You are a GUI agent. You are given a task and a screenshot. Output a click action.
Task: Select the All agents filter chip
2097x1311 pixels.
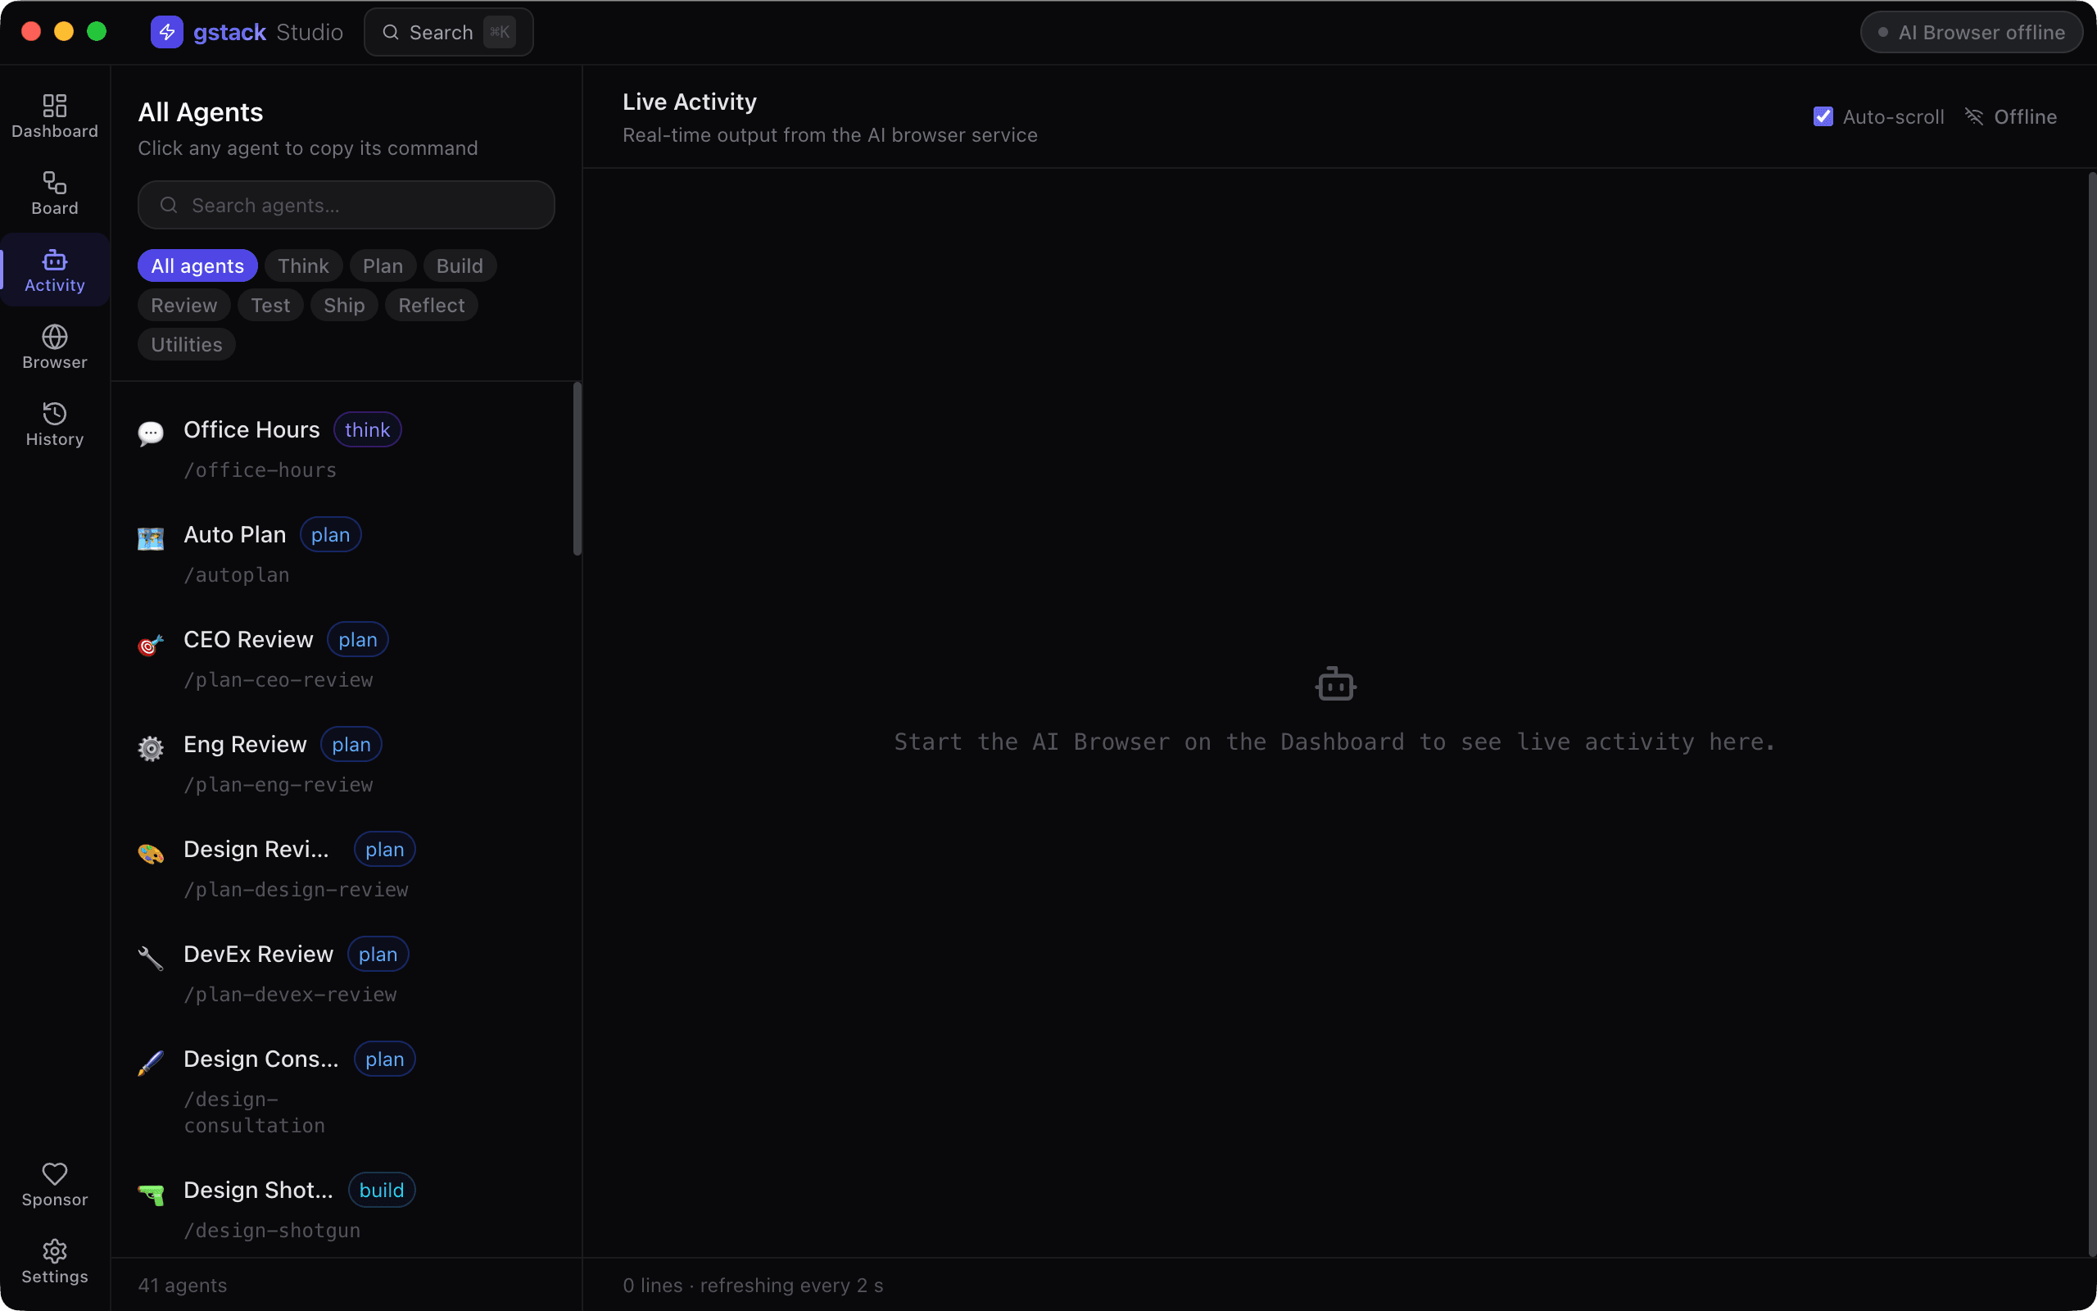tap(197, 265)
